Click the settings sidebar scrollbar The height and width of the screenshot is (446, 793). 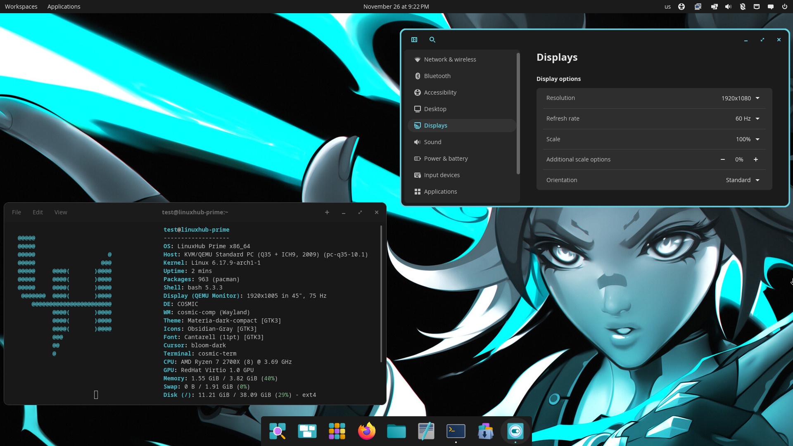518,114
